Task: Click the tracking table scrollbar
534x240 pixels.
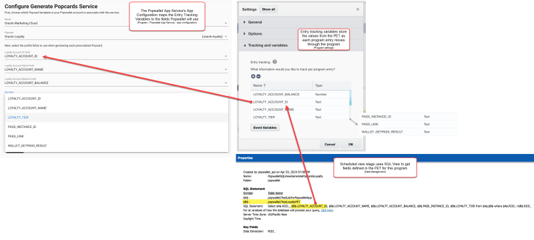Action: click(350, 98)
